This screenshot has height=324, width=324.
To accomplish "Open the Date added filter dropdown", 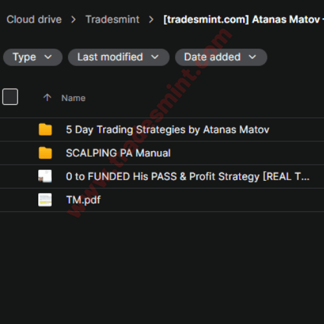I will coord(221,57).
